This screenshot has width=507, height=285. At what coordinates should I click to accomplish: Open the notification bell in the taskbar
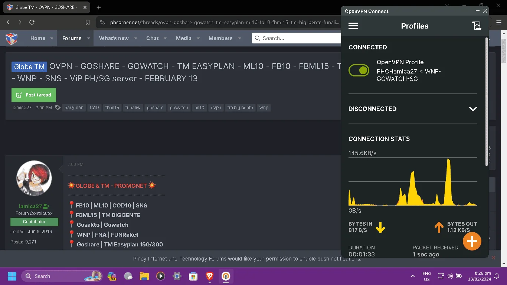click(x=497, y=276)
